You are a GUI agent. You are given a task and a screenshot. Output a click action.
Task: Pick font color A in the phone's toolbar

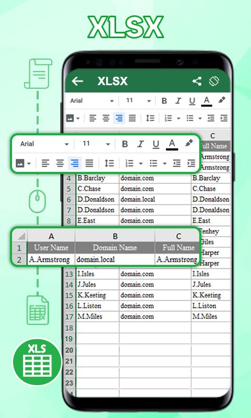point(207,101)
